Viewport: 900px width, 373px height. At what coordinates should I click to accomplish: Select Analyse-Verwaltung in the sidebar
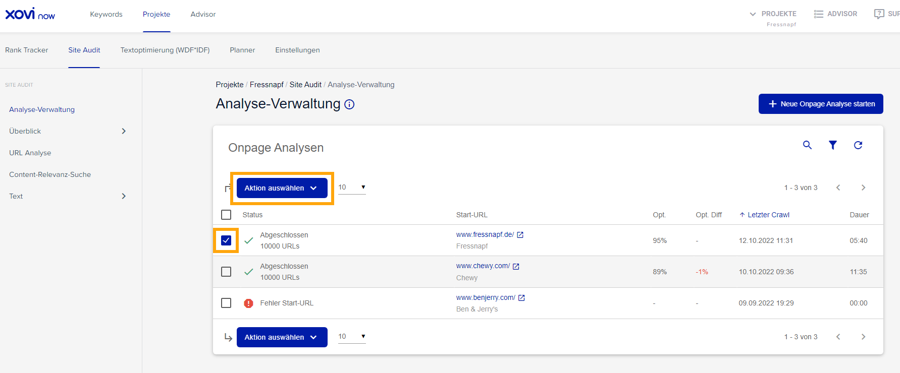42,109
